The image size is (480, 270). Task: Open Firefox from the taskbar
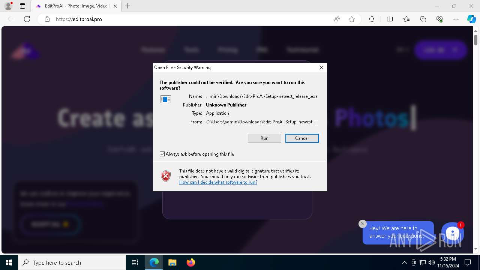[x=191, y=262]
